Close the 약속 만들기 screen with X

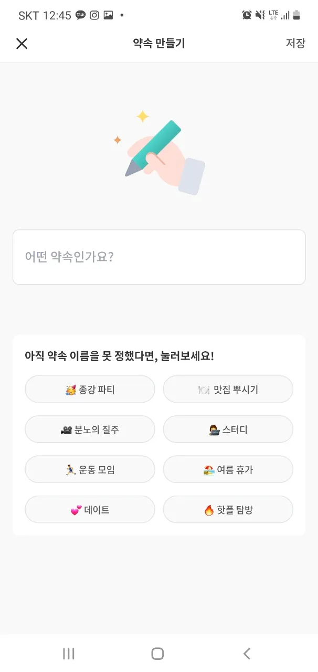[22, 44]
